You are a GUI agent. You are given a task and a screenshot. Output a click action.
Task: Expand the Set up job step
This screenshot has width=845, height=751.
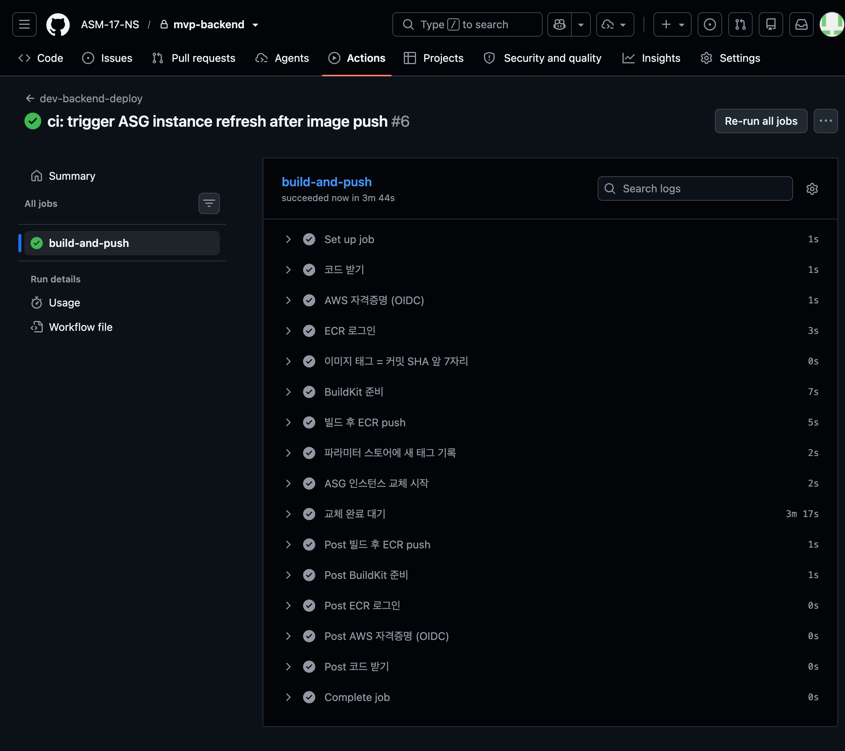click(550, 239)
